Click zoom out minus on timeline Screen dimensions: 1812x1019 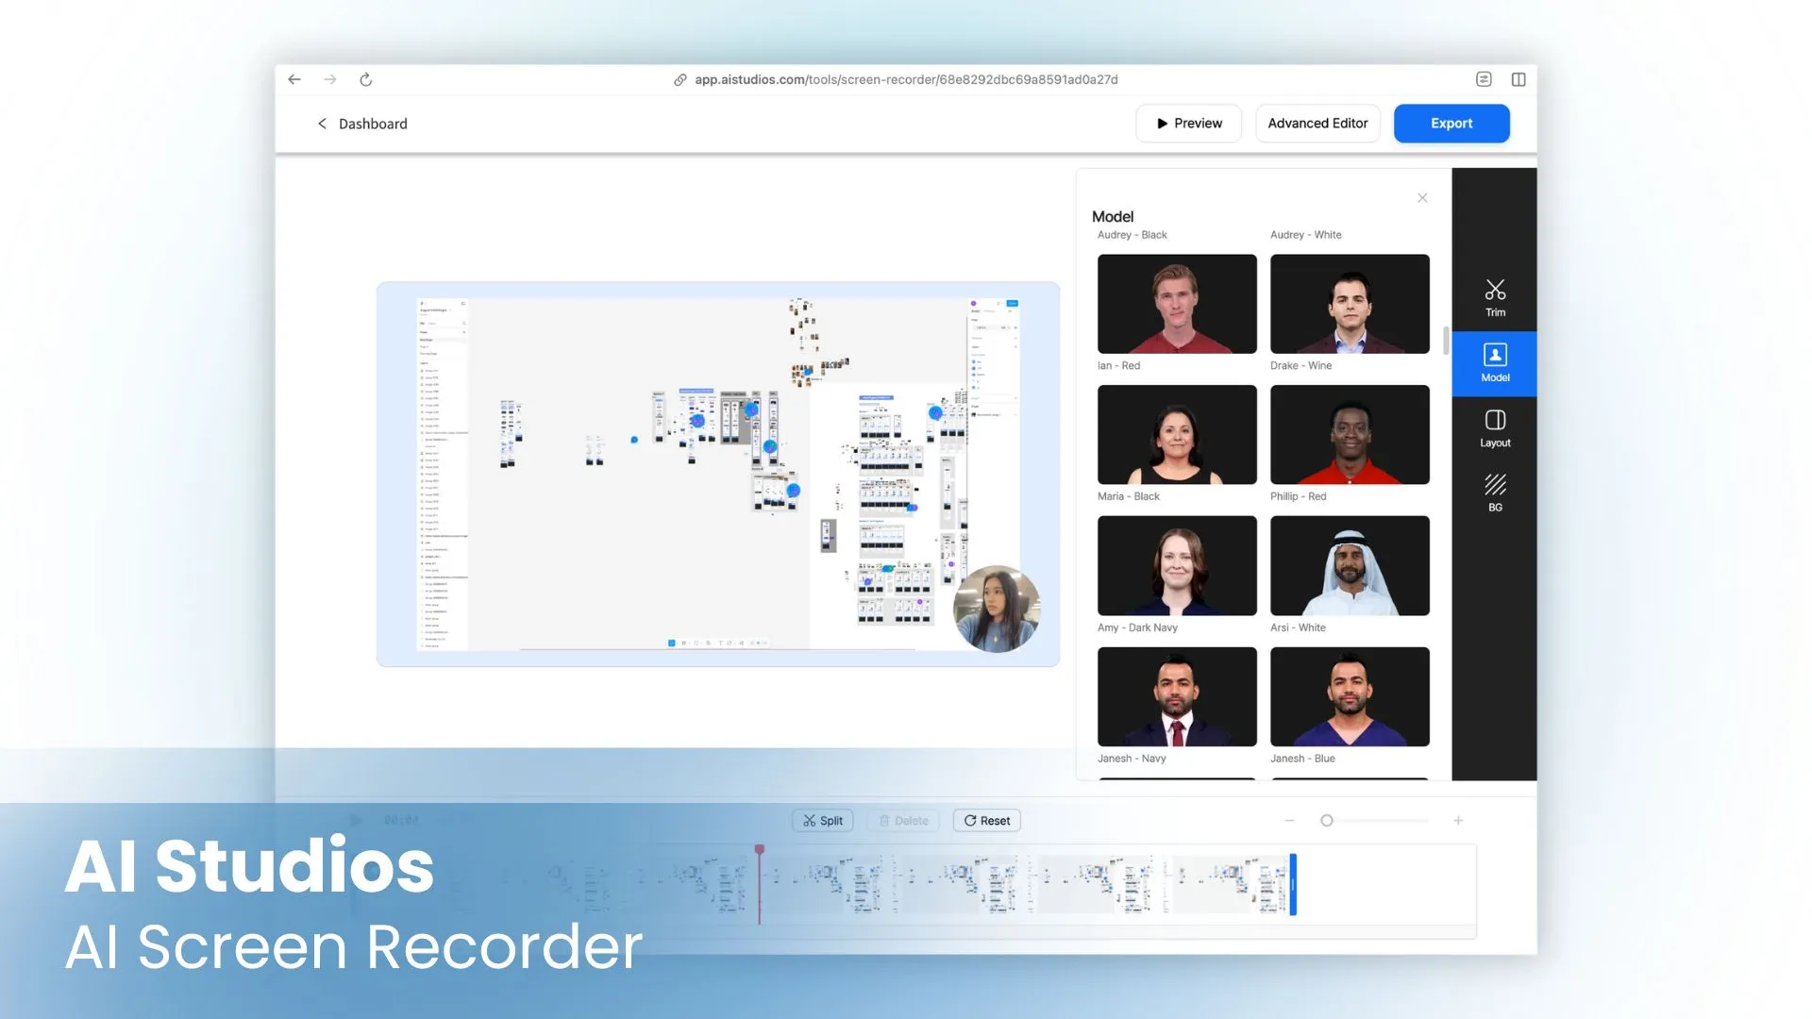pos(1290,821)
